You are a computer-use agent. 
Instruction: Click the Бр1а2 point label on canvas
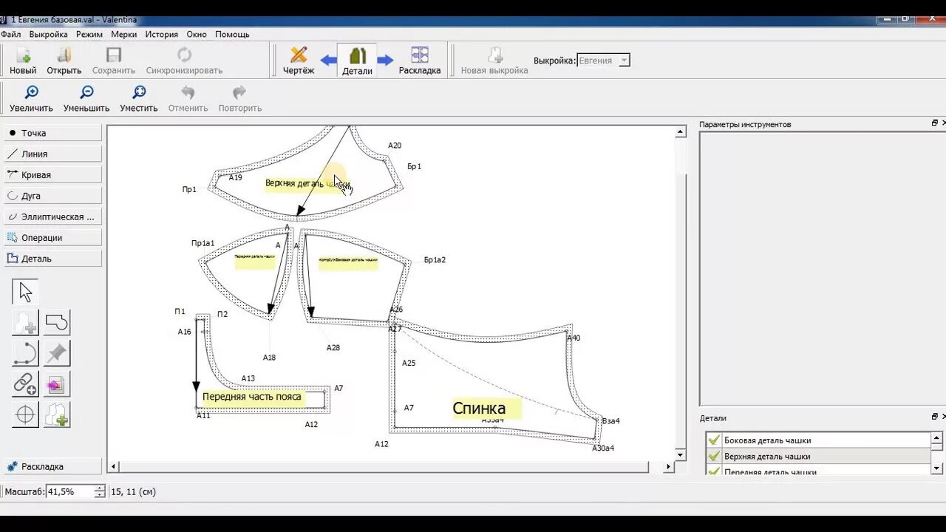click(x=435, y=260)
